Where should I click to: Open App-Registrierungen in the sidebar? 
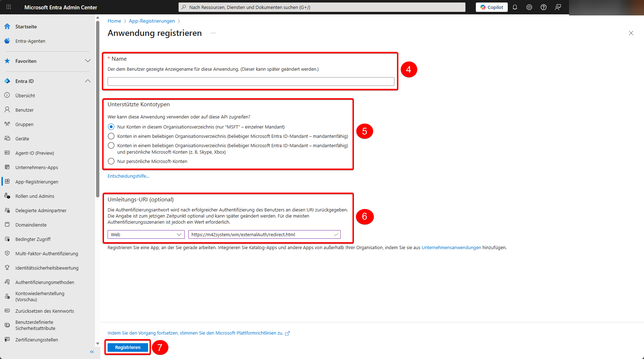[x=37, y=182]
